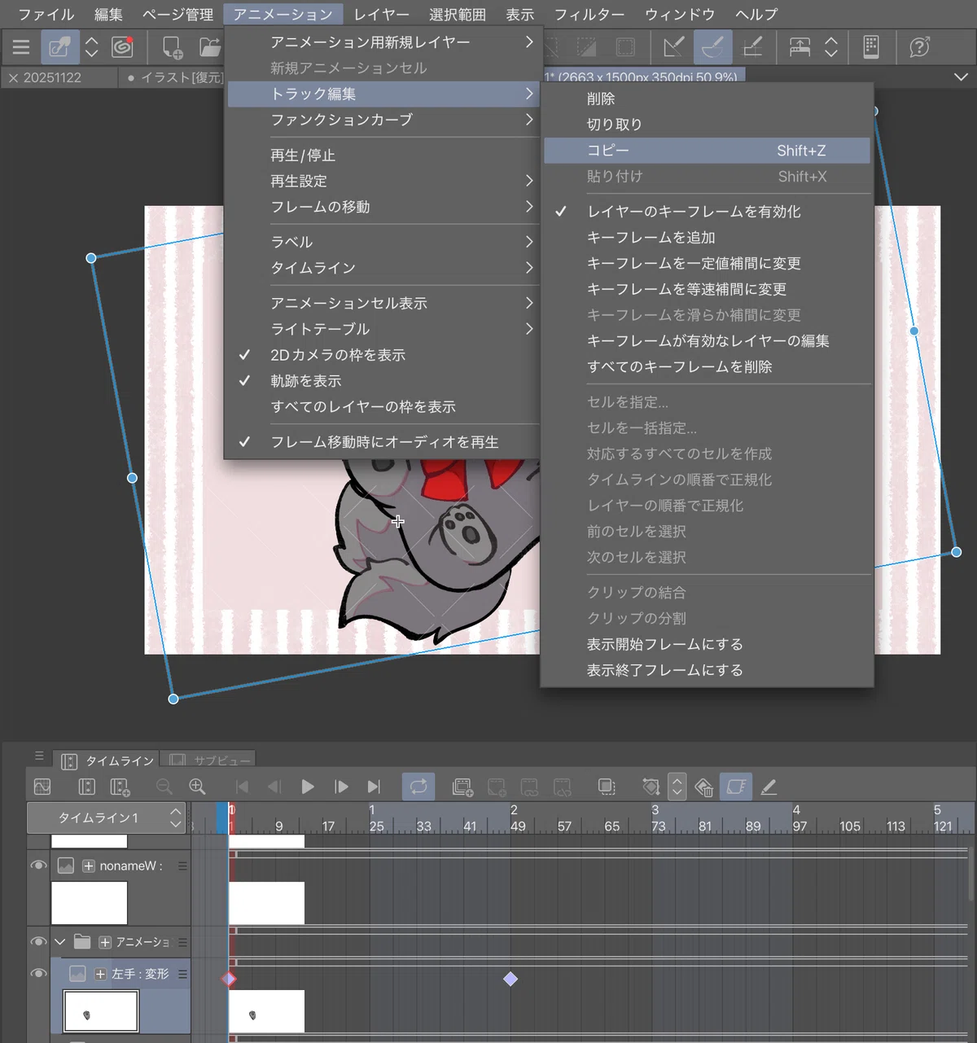Collapse the アニメーション folder in timeline
The width and height of the screenshot is (977, 1043).
(60, 942)
